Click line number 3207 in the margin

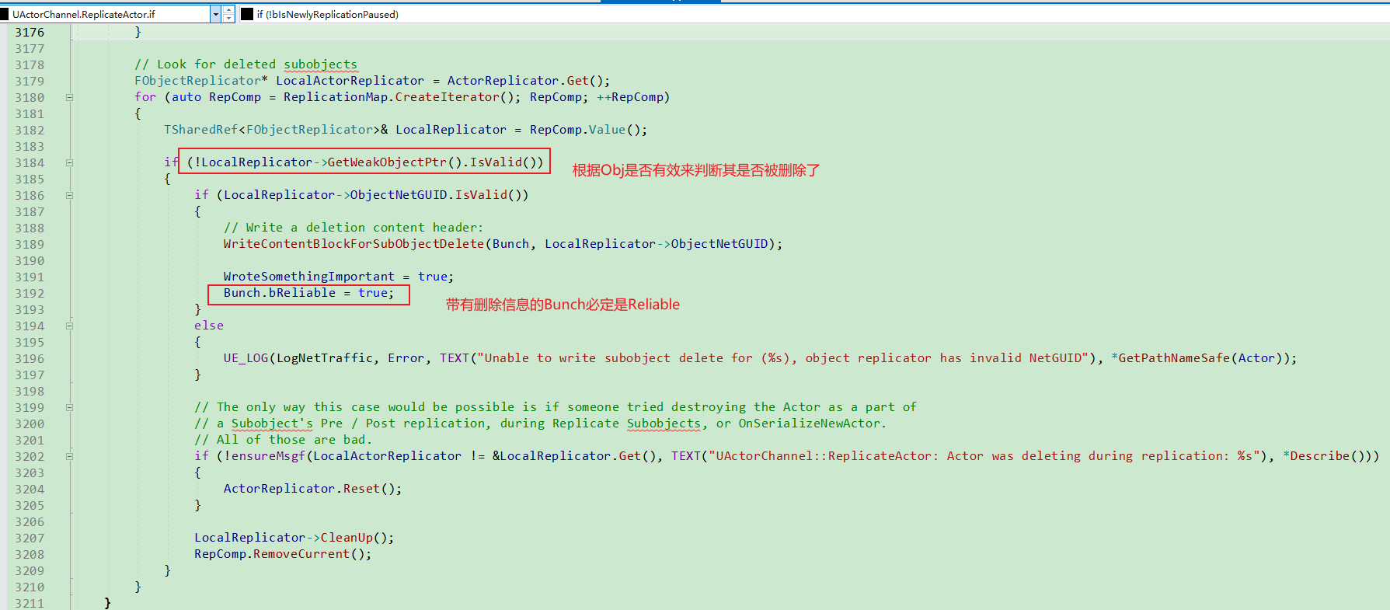tap(30, 538)
